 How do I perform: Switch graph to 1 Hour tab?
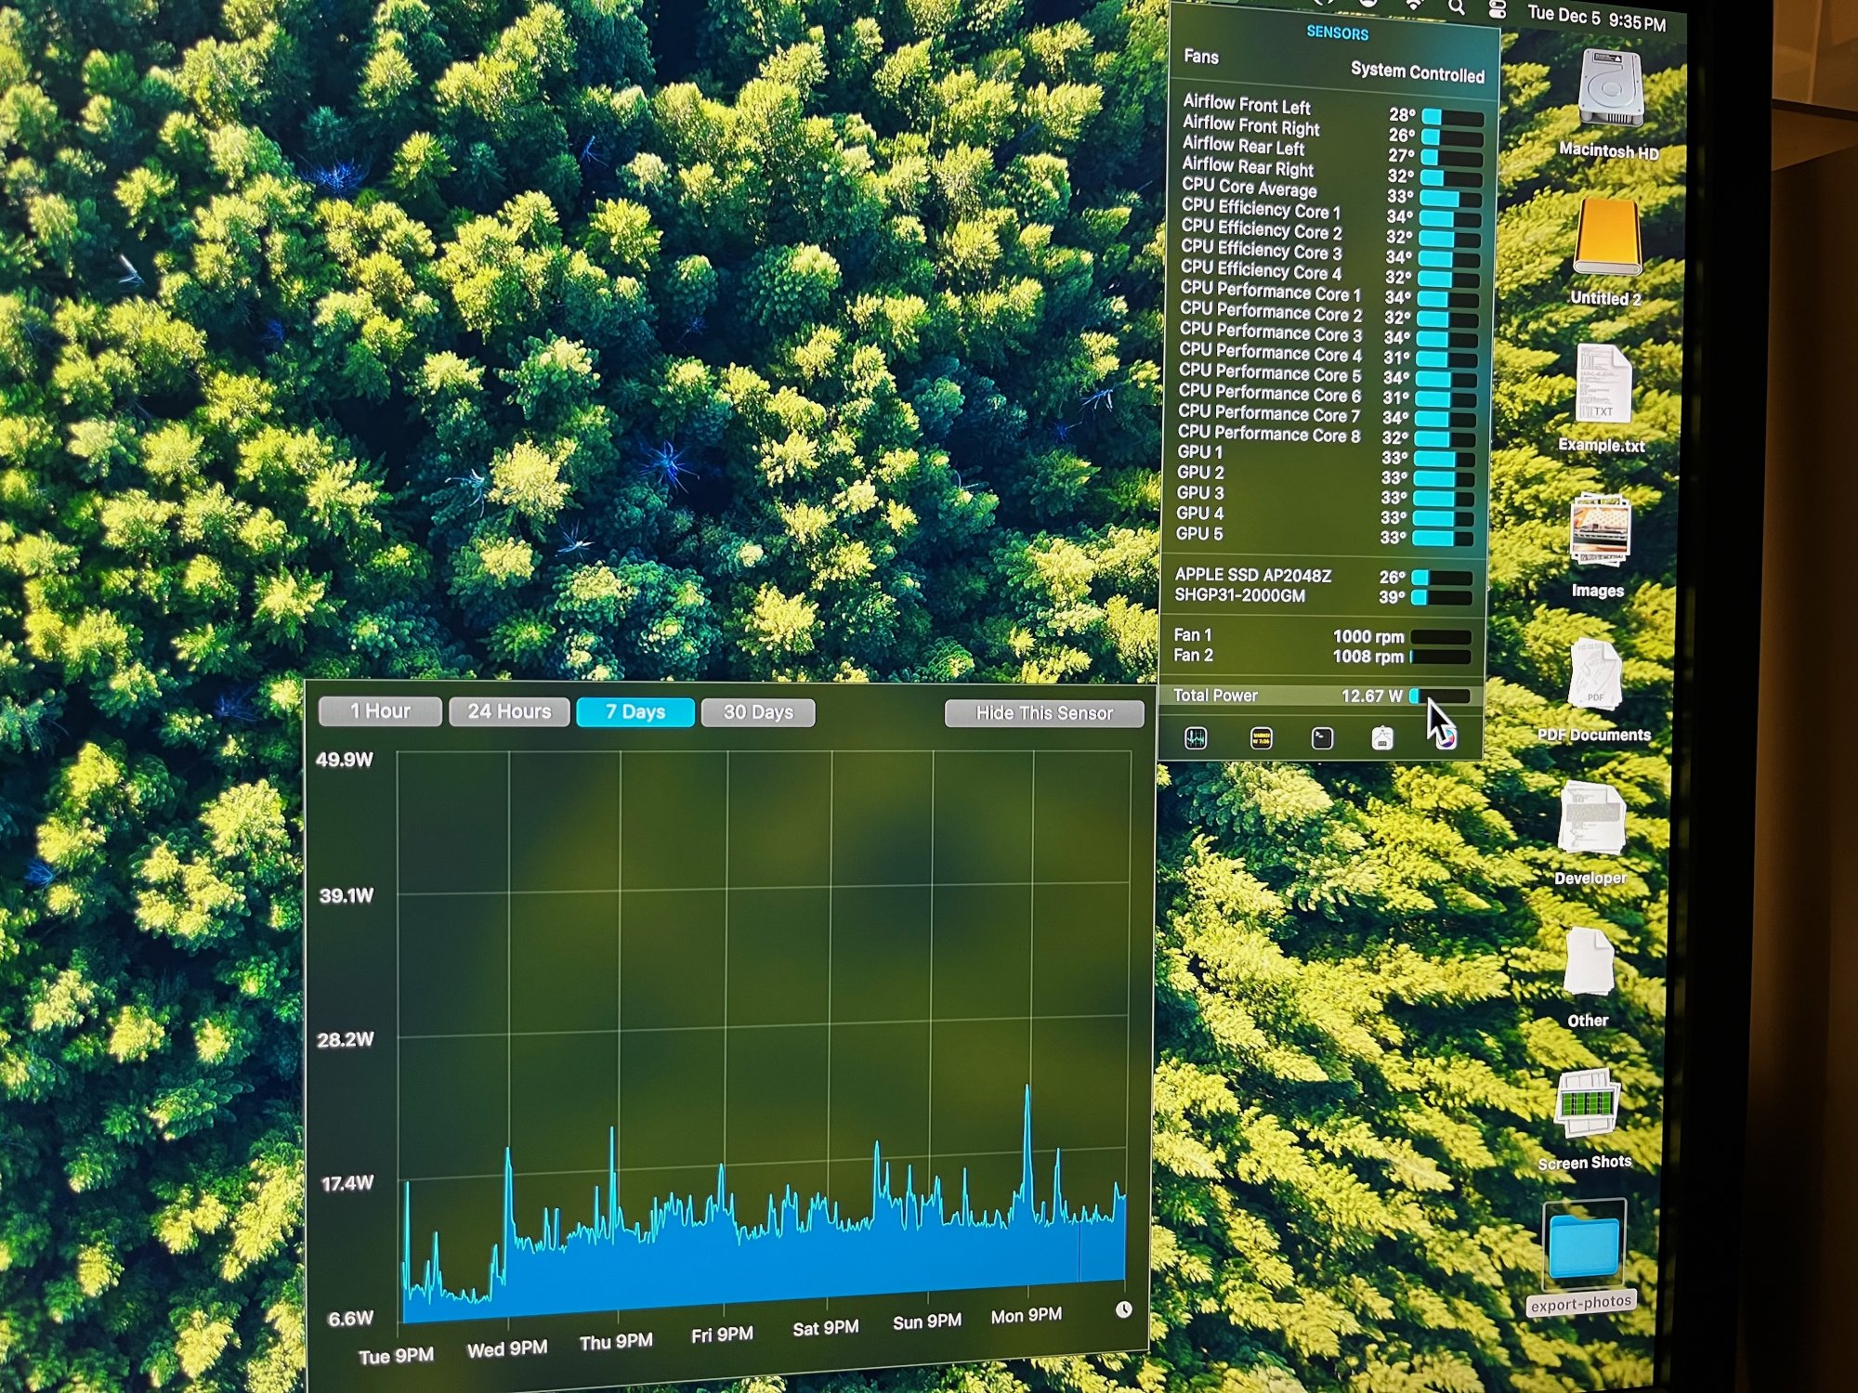[x=380, y=711]
